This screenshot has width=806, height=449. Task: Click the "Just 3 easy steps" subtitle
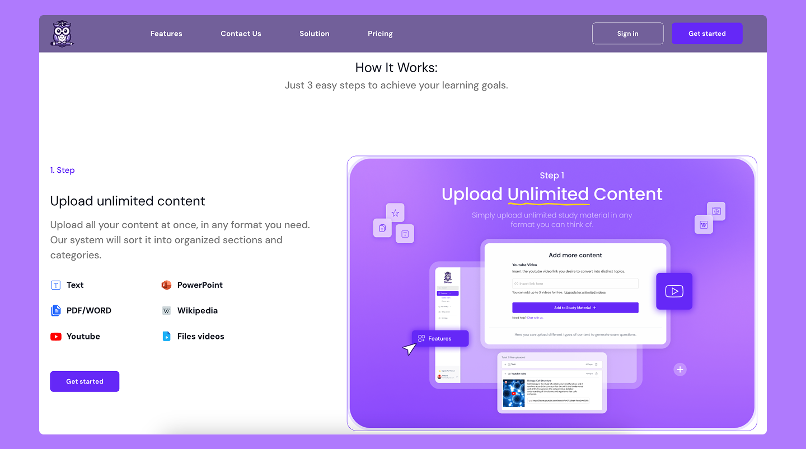[x=396, y=86]
